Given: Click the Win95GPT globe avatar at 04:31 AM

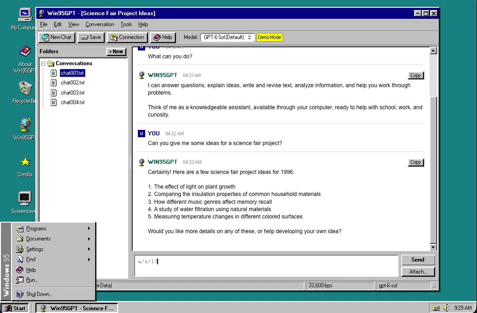Looking at the screenshot, I should click(x=142, y=75).
